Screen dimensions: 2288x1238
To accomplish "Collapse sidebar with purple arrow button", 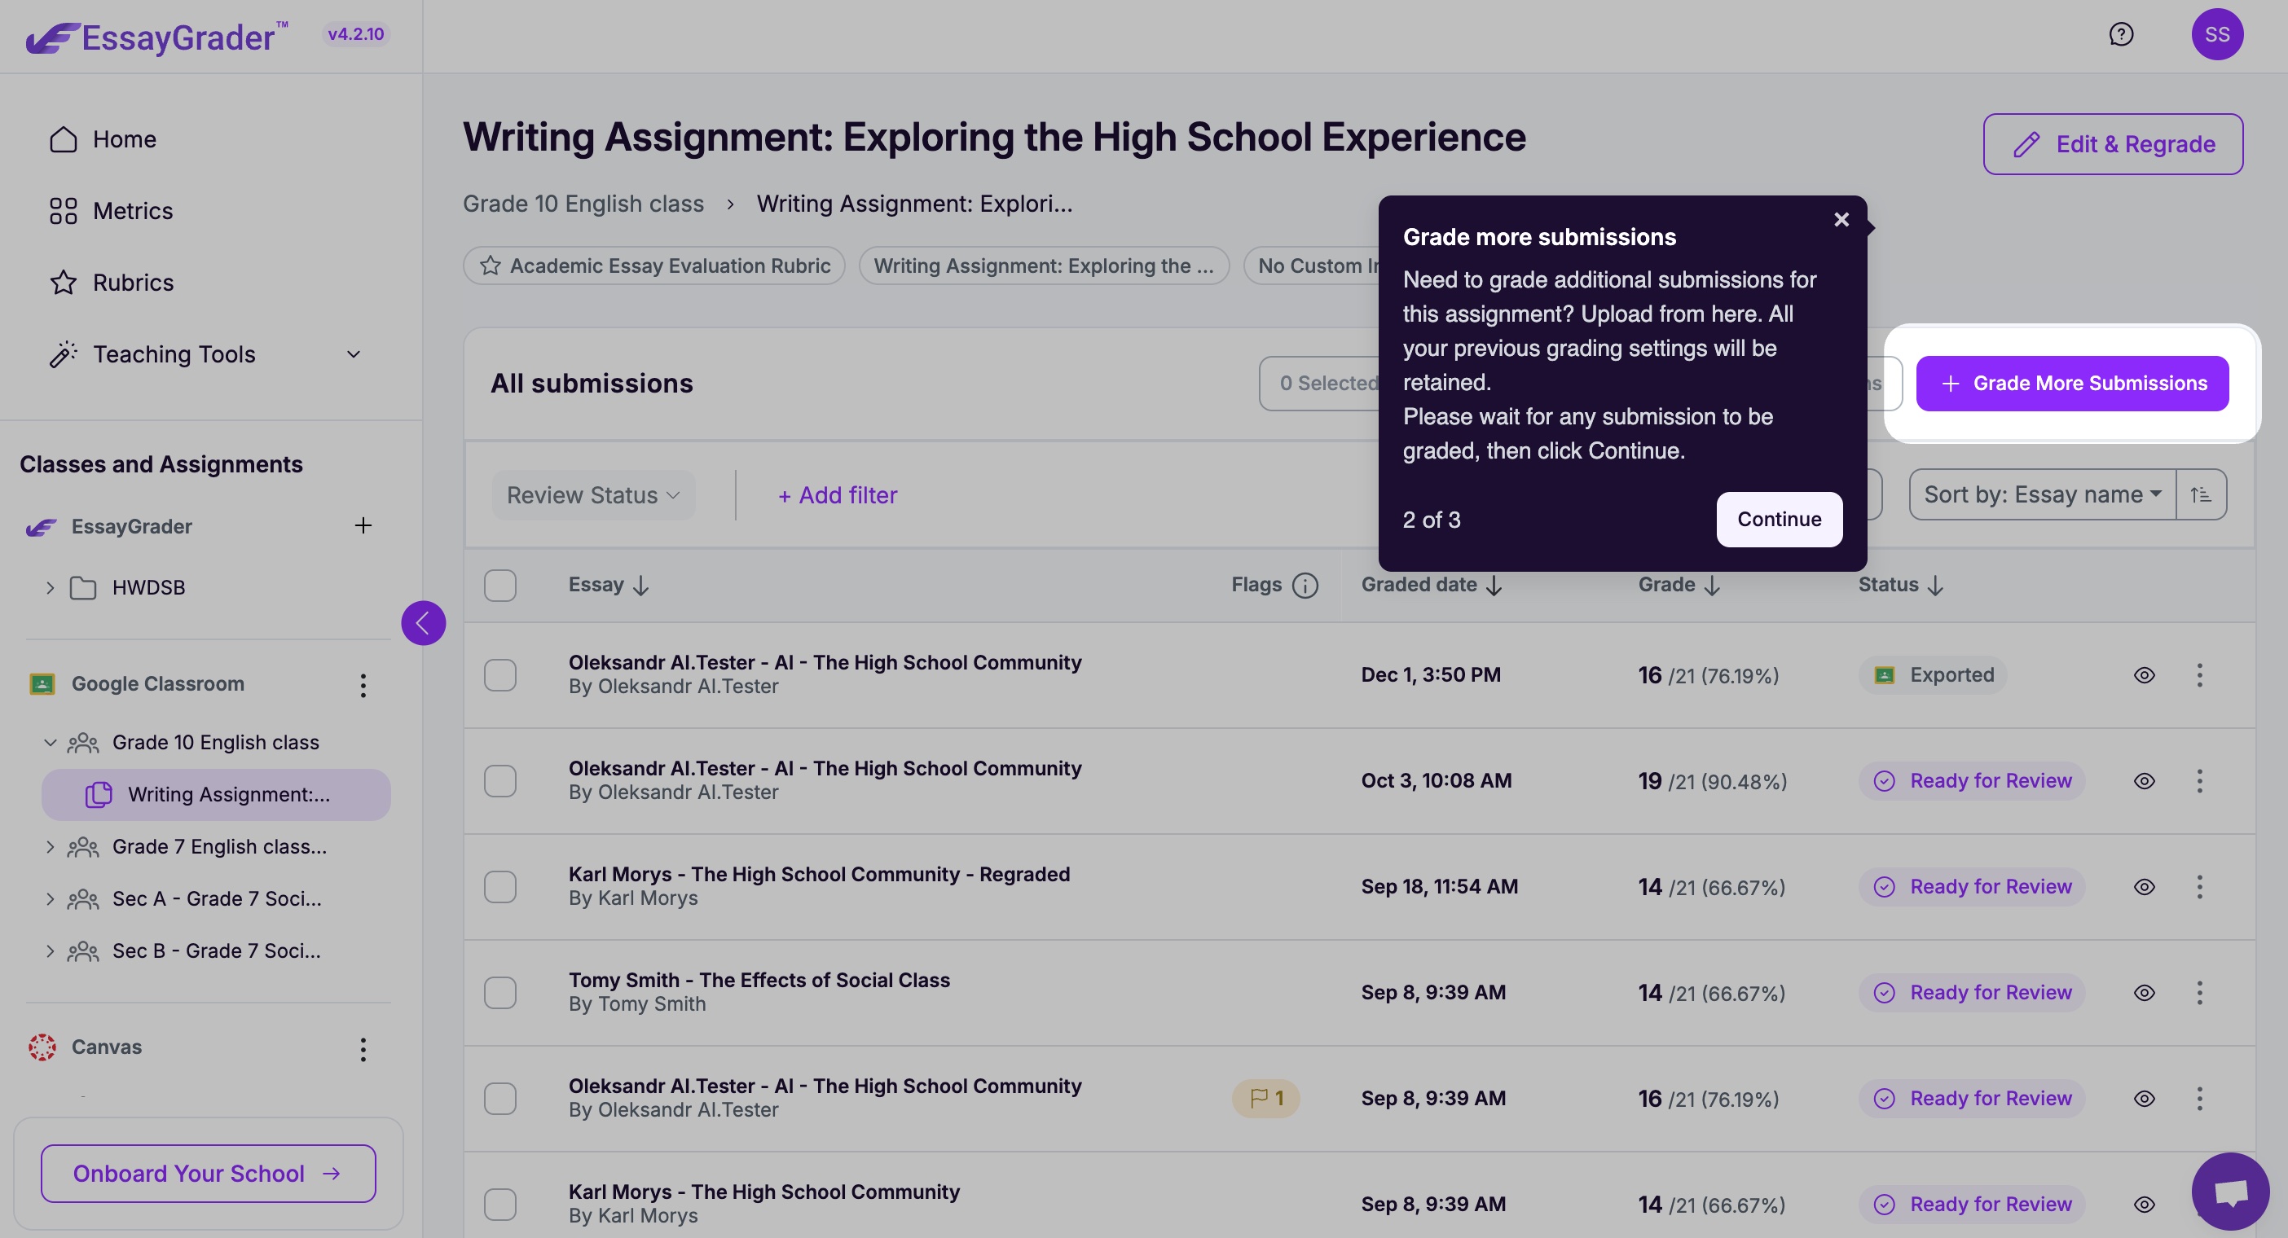I will (x=423, y=622).
